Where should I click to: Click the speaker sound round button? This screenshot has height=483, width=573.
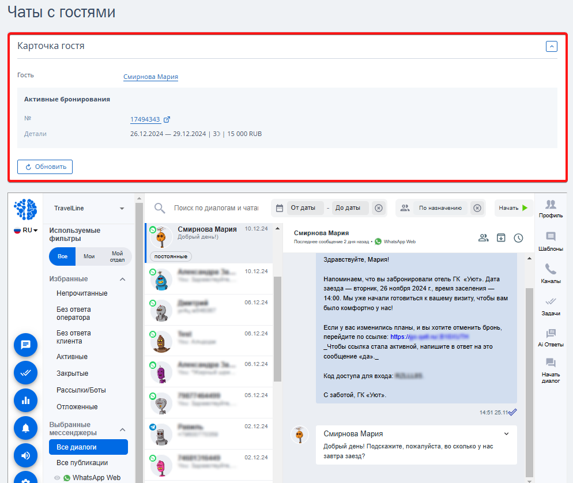25,455
